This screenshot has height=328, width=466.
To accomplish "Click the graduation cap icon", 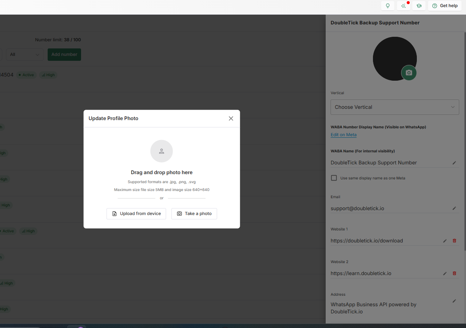I will [419, 6].
